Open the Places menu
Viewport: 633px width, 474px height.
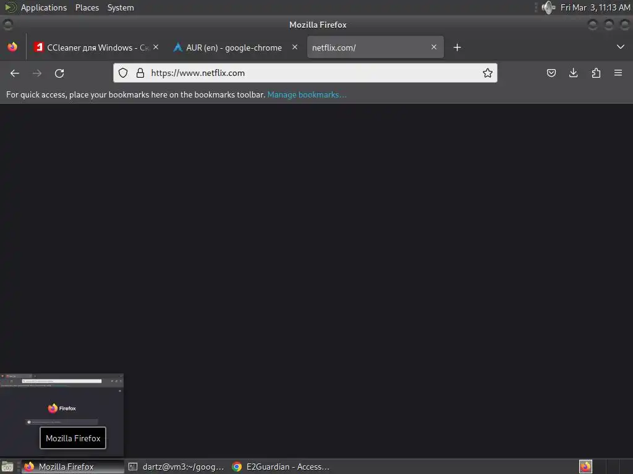87,7
